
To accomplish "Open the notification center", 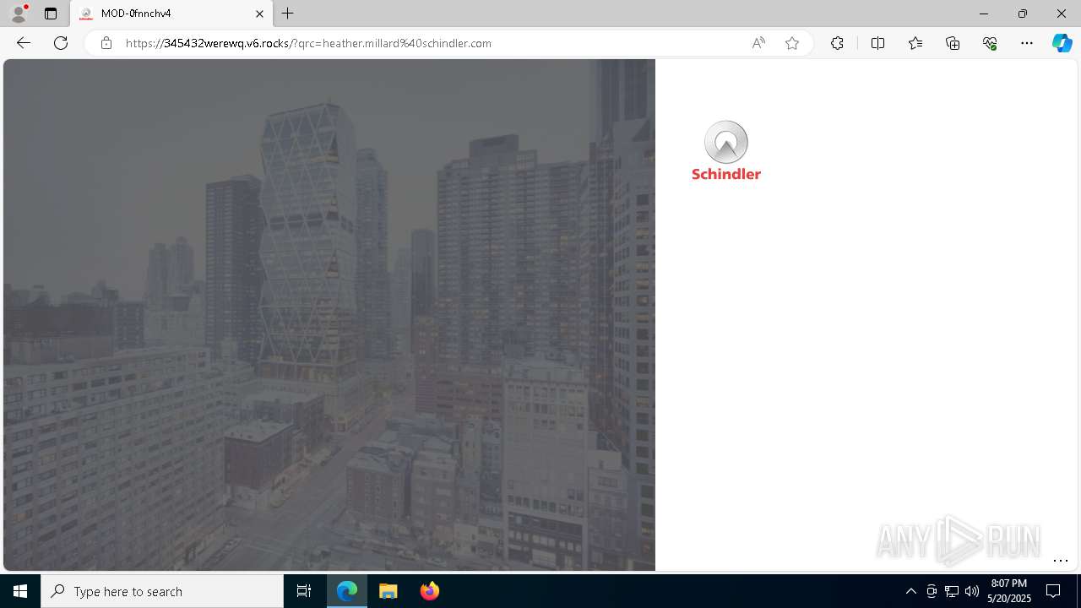I will [x=1053, y=591].
